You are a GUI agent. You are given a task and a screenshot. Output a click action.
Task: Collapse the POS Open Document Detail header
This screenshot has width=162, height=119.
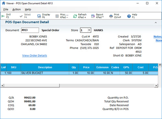pyautogui.click(x=156, y=22)
